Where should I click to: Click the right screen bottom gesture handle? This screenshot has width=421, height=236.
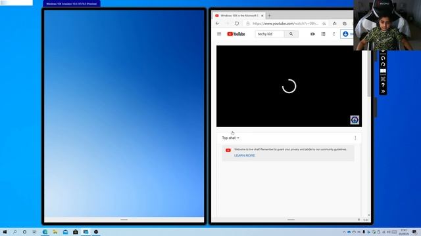click(x=291, y=220)
